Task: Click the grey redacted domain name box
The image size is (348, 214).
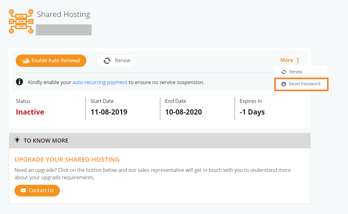Action: (x=64, y=30)
